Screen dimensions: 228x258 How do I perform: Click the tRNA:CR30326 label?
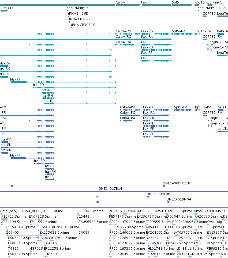tap(83, 25)
